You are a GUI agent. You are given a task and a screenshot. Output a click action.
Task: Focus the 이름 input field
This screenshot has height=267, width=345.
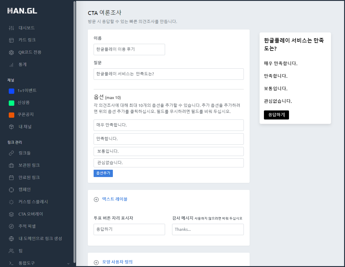(x=129, y=49)
